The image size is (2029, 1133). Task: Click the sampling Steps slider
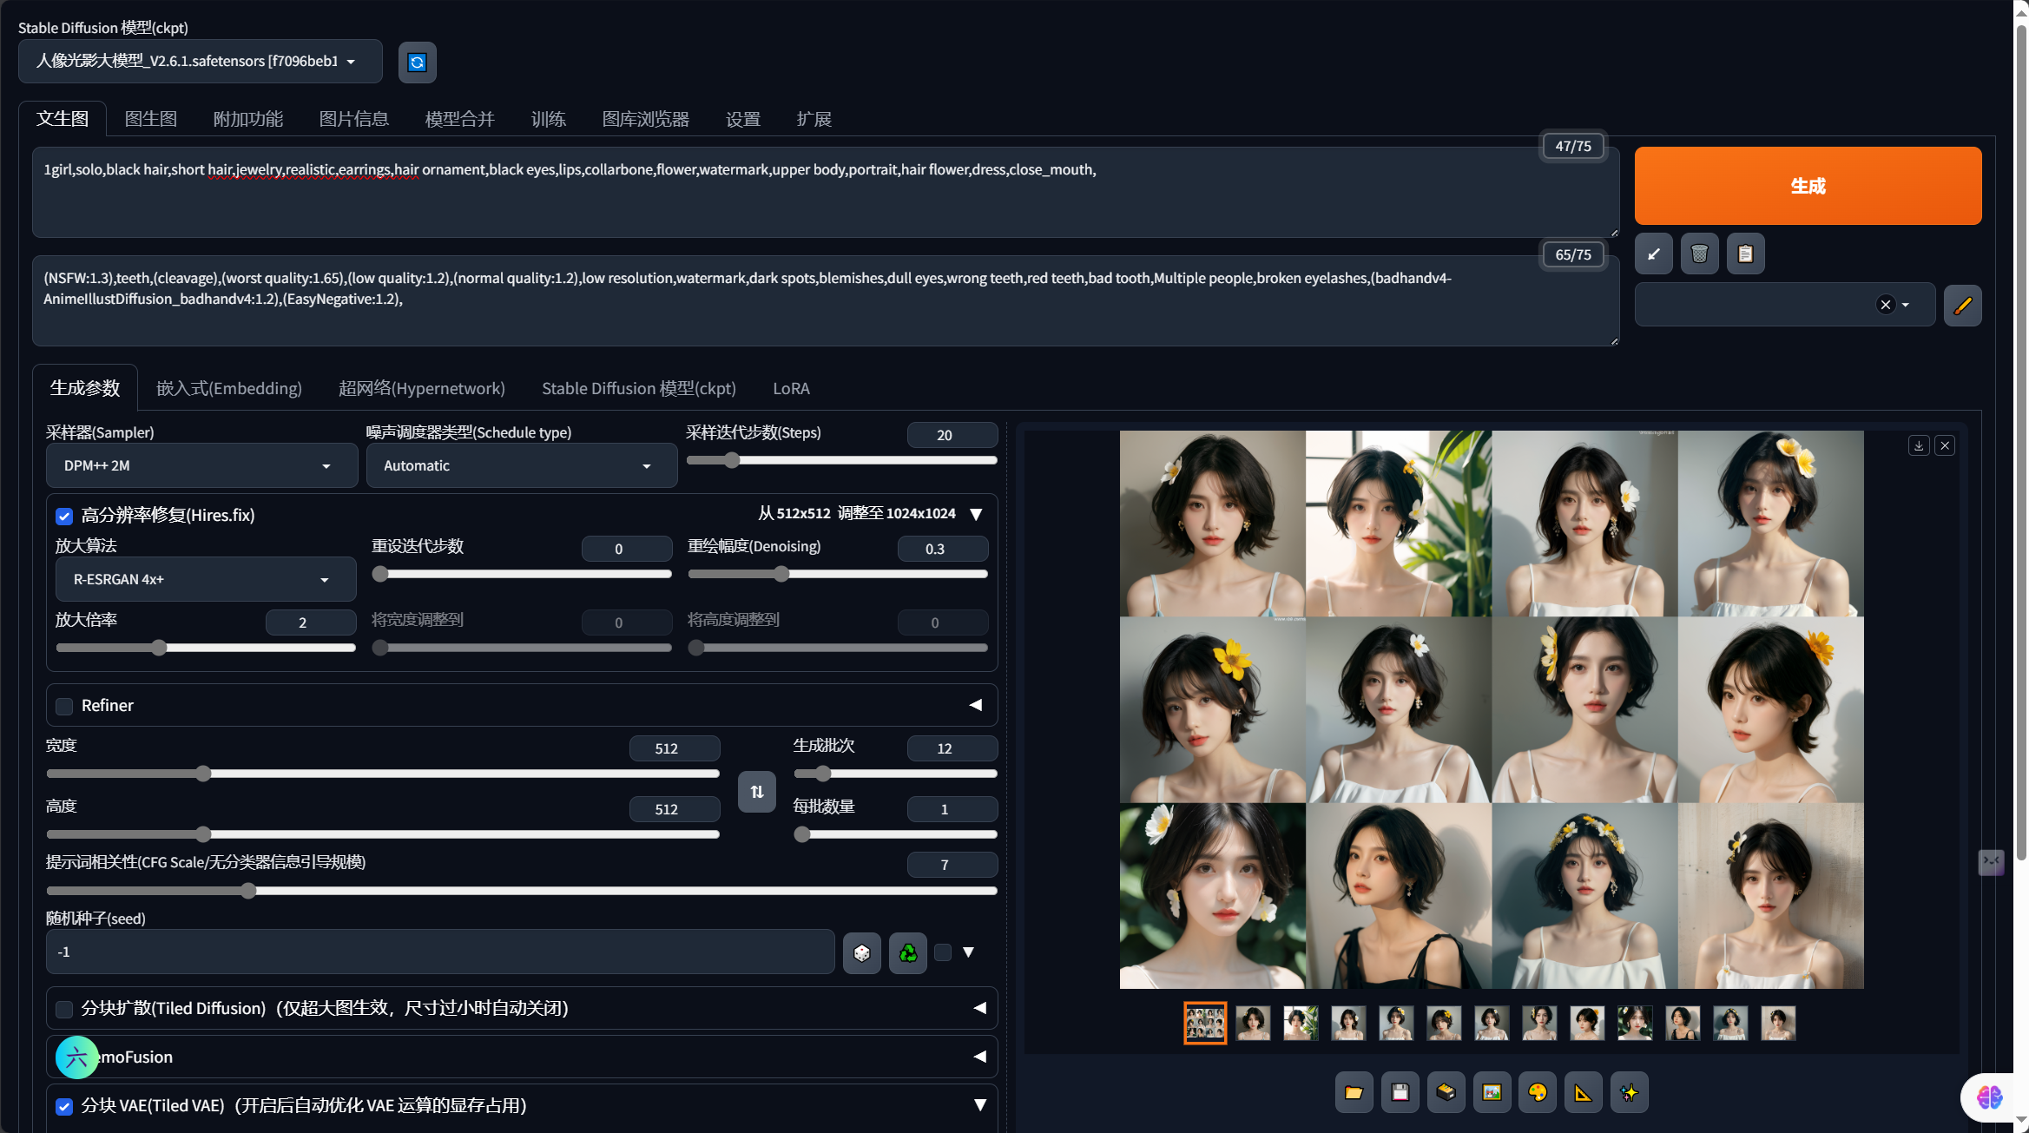tap(841, 460)
